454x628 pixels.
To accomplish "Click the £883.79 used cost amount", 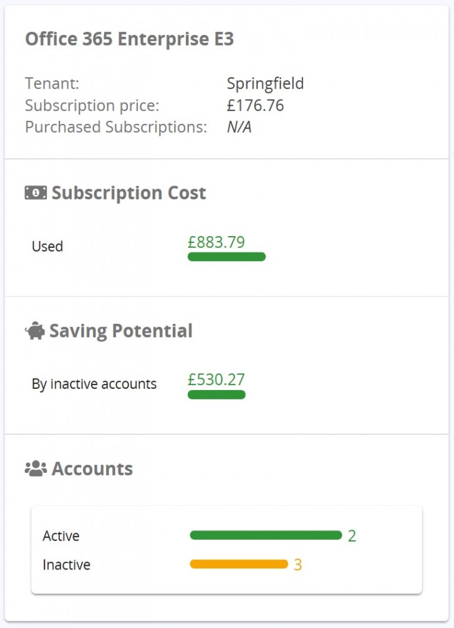I will pyautogui.click(x=216, y=242).
